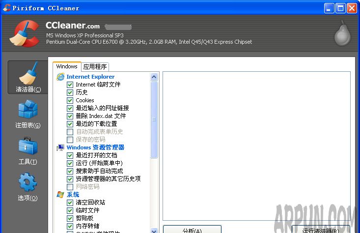Disable 清空回收站 checkbox
Image resolution: width=360 pixels, height=233 pixels.
click(70, 203)
